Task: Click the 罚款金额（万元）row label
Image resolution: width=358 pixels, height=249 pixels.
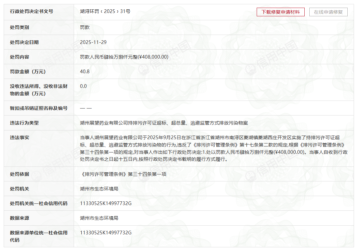Action: click(24, 71)
